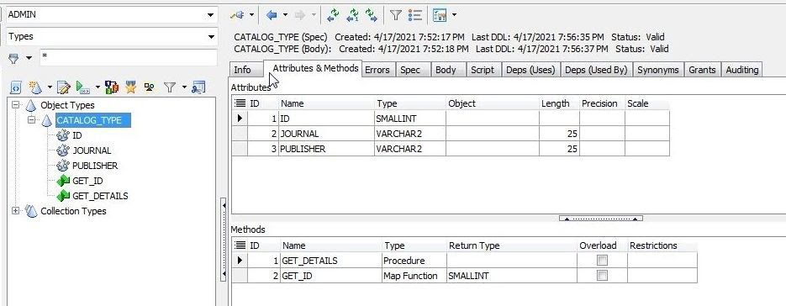Click the Precision column header
The height and width of the screenshot is (306, 786).
pos(602,104)
